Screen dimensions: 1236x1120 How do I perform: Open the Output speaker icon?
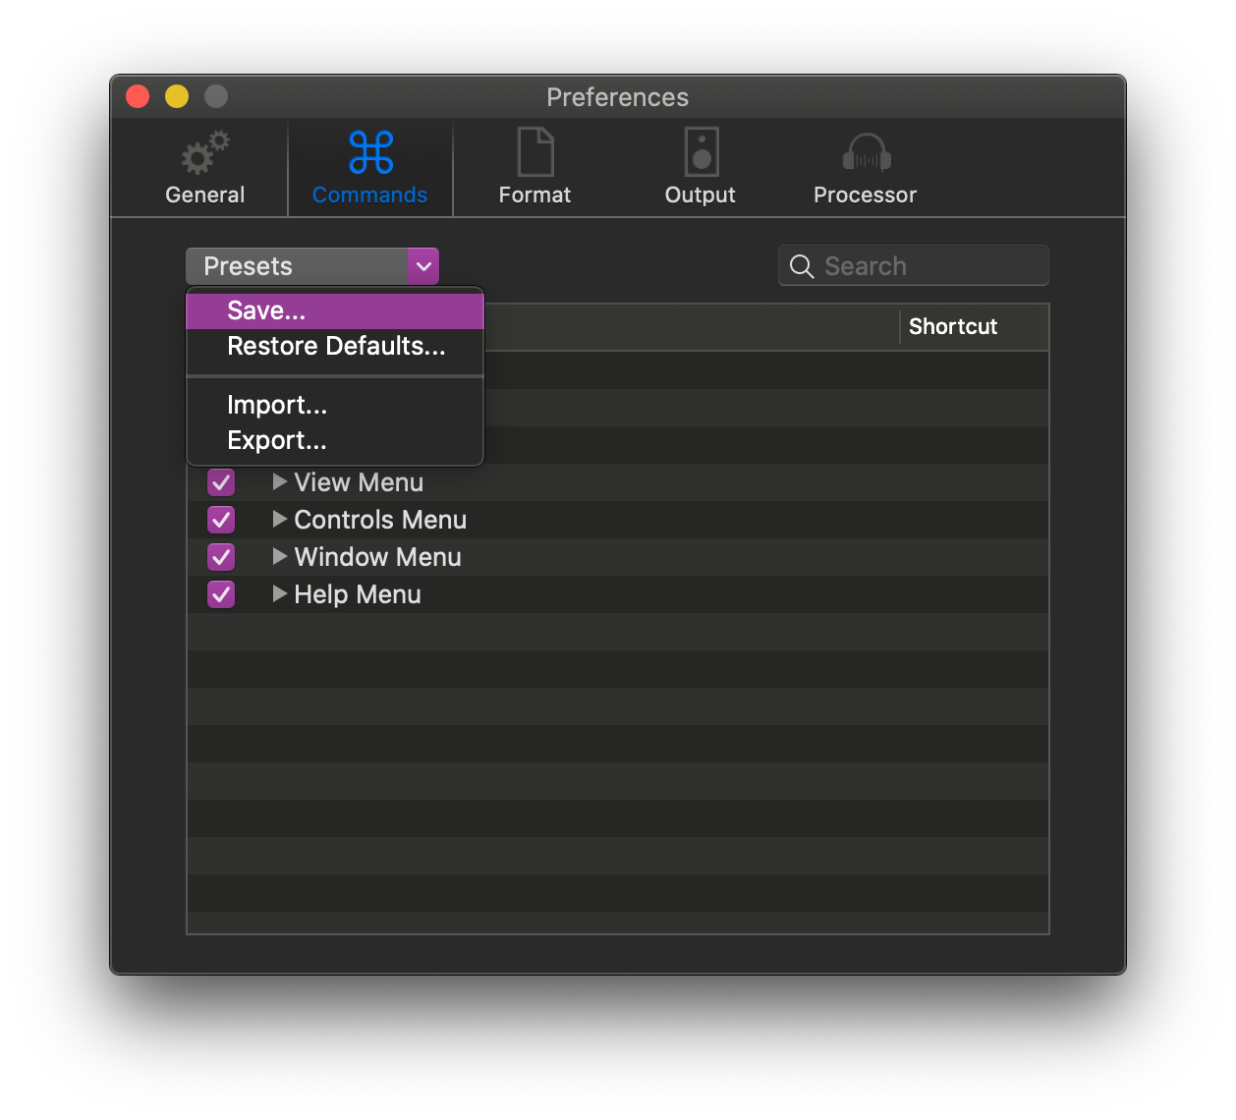[x=701, y=153]
